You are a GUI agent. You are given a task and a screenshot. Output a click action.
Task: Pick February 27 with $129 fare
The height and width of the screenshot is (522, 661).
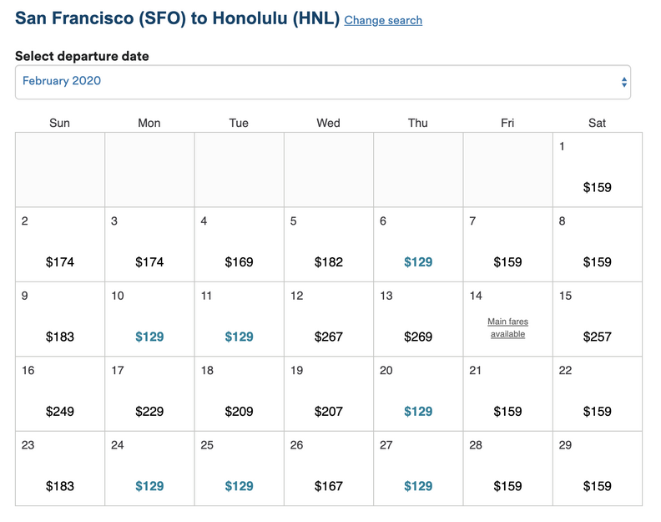(x=418, y=486)
